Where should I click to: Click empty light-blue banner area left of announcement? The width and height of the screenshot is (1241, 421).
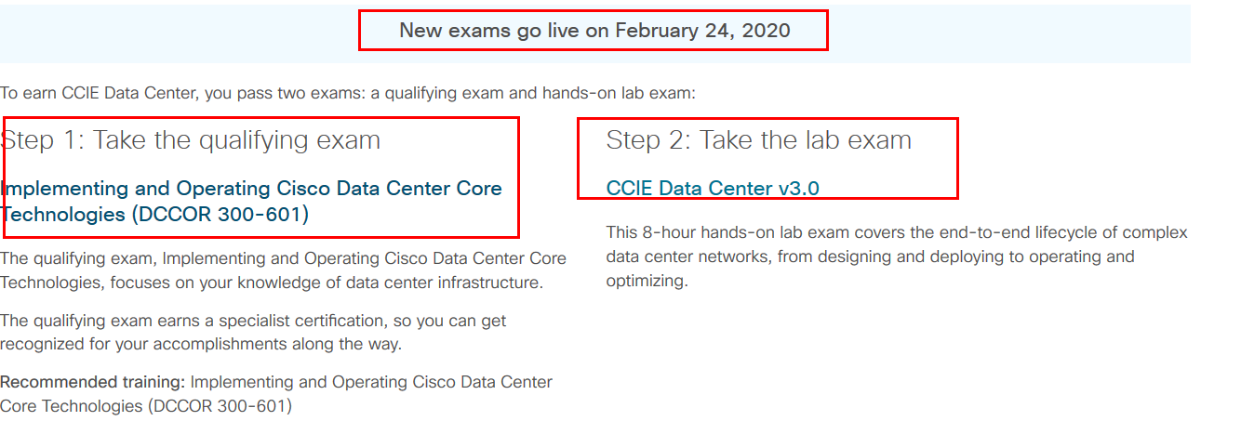[179, 33]
